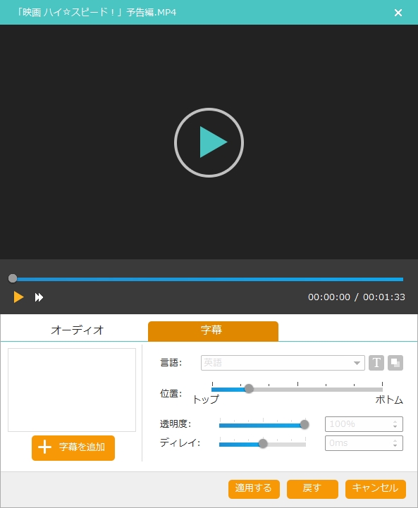
Task: Click the 0ms delay value field
Action: [x=364, y=443]
